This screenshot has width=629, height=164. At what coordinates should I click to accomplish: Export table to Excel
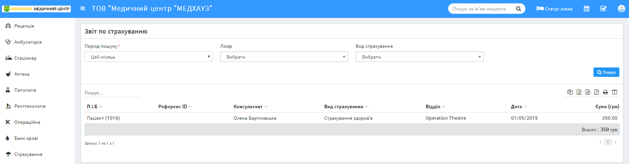(579, 92)
